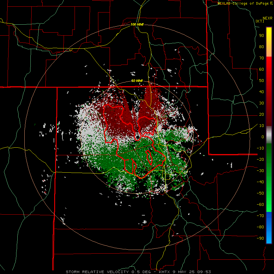Click the -60 value on the velocity scale
The height and width of the screenshot is (274, 274).
(x=260, y=205)
